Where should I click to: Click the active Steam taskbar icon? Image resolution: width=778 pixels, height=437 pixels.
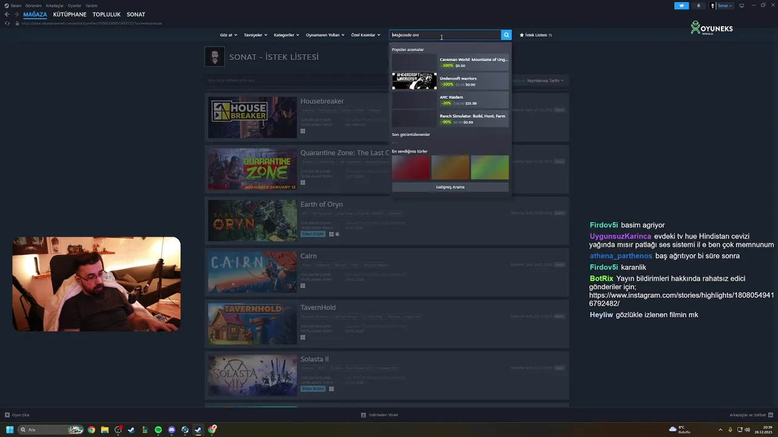pos(198,430)
